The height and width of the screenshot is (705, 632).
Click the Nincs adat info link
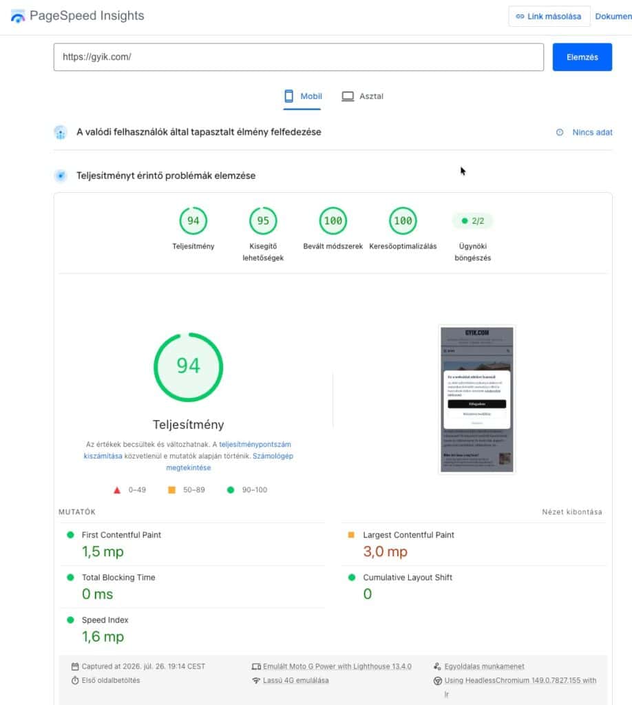pos(592,132)
